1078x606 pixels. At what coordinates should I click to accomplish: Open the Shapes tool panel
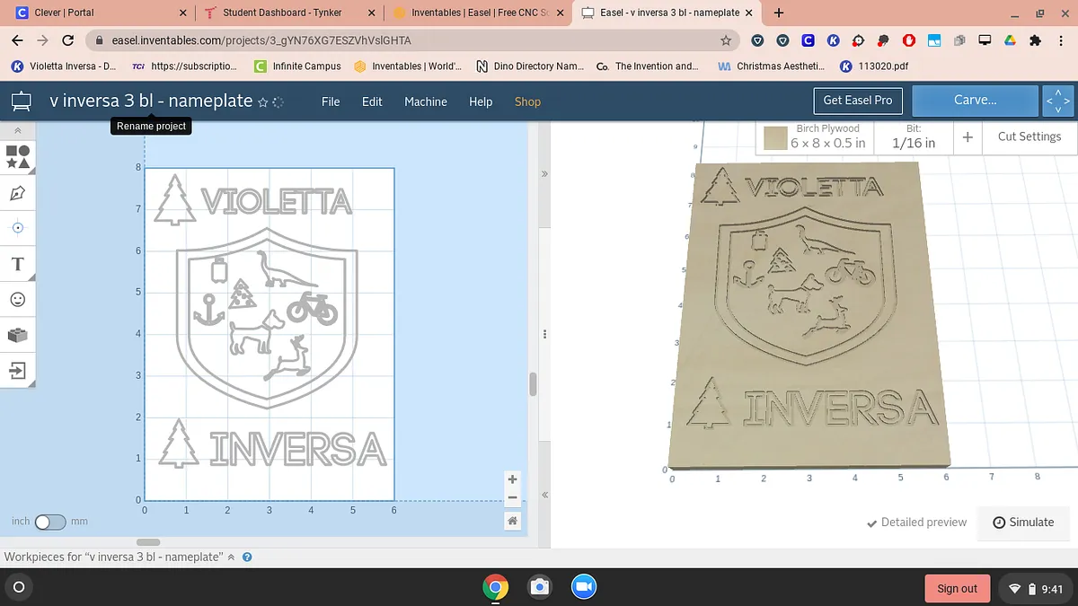pyautogui.click(x=18, y=157)
